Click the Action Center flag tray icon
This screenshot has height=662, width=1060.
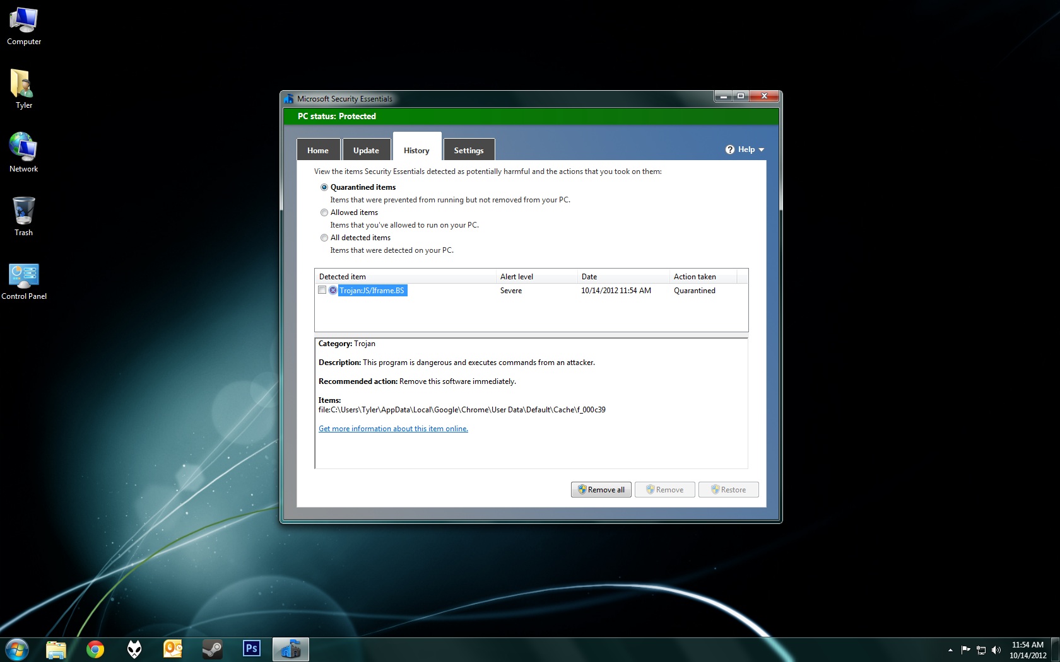point(965,650)
